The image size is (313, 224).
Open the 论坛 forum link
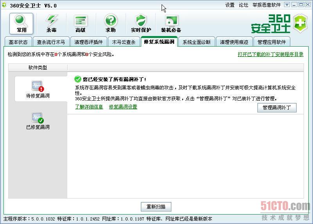pos(243,5)
